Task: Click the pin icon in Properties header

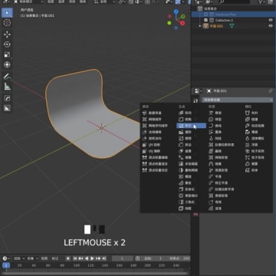Action: [x=271, y=91]
